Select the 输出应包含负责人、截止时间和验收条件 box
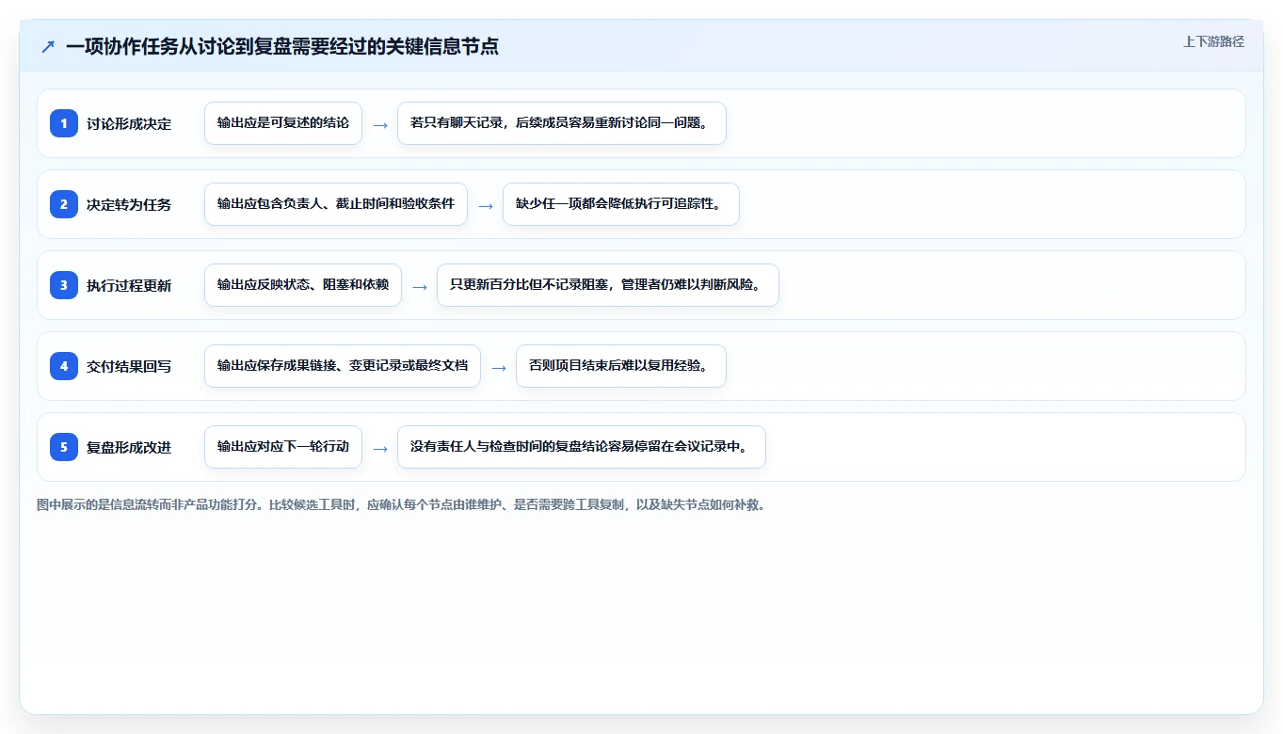The height and width of the screenshot is (734, 1283). point(336,204)
